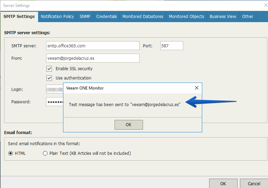The height and width of the screenshot is (188, 268).
Task: Click the Port field showing 587
Action: click(x=172, y=46)
